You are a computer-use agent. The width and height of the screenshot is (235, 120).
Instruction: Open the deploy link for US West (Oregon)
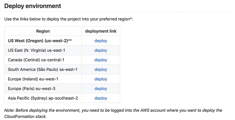pos(101,41)
